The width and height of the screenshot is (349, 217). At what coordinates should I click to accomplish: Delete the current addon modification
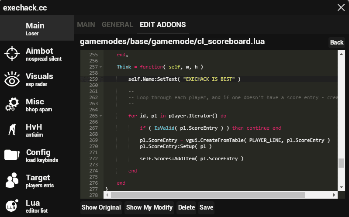click(x=187, y=207)
